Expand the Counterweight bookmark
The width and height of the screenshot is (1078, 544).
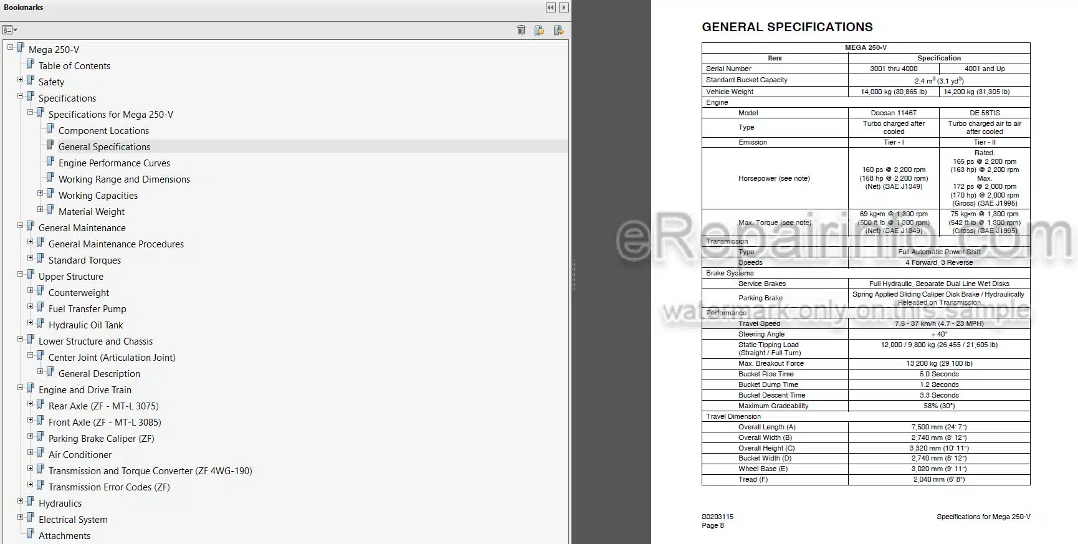click(x=30, y=290)
